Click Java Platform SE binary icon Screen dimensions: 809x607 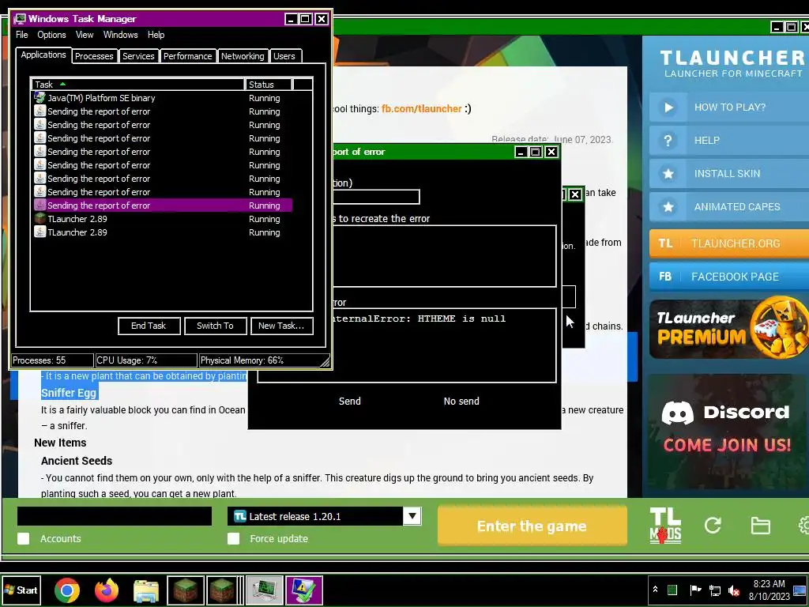(x=40, y=97)
